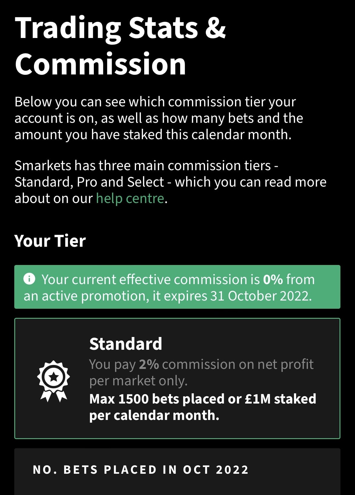The width and height of the screenshot is (355, 495).
Task: Click the info icon in the promotion banner
Action: coord(29,279)
